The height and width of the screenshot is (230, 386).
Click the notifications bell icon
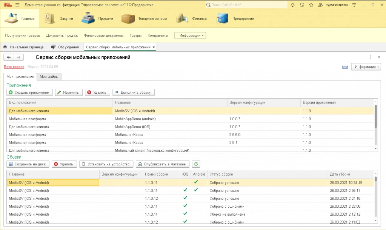(x=293, y=5)
